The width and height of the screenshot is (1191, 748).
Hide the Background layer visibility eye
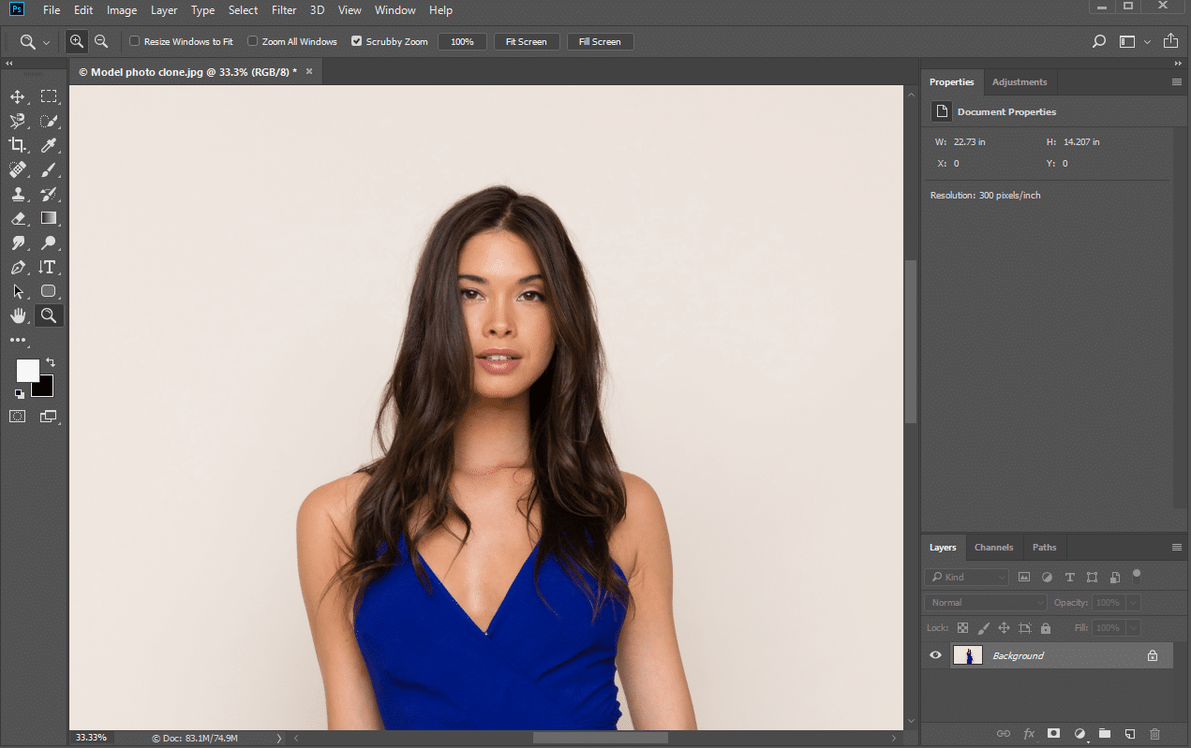click(x=934, y=655)
